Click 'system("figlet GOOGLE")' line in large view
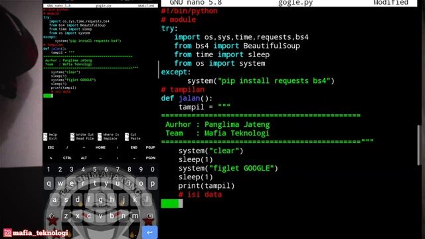Image resolution: width=425 pixels, height=239 pixels. click(x=228, y=168)
